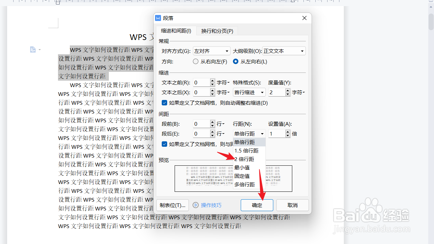Choose 固定值 from the list
Image resolution: width=434 pixels, height=244 pixels.
249,176
